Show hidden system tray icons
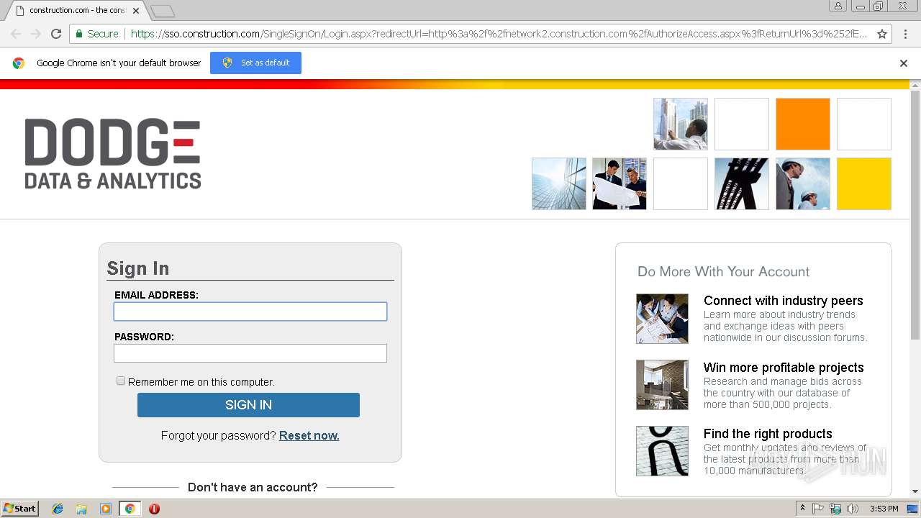Screen dimensions: 921x518 point(803,509)
